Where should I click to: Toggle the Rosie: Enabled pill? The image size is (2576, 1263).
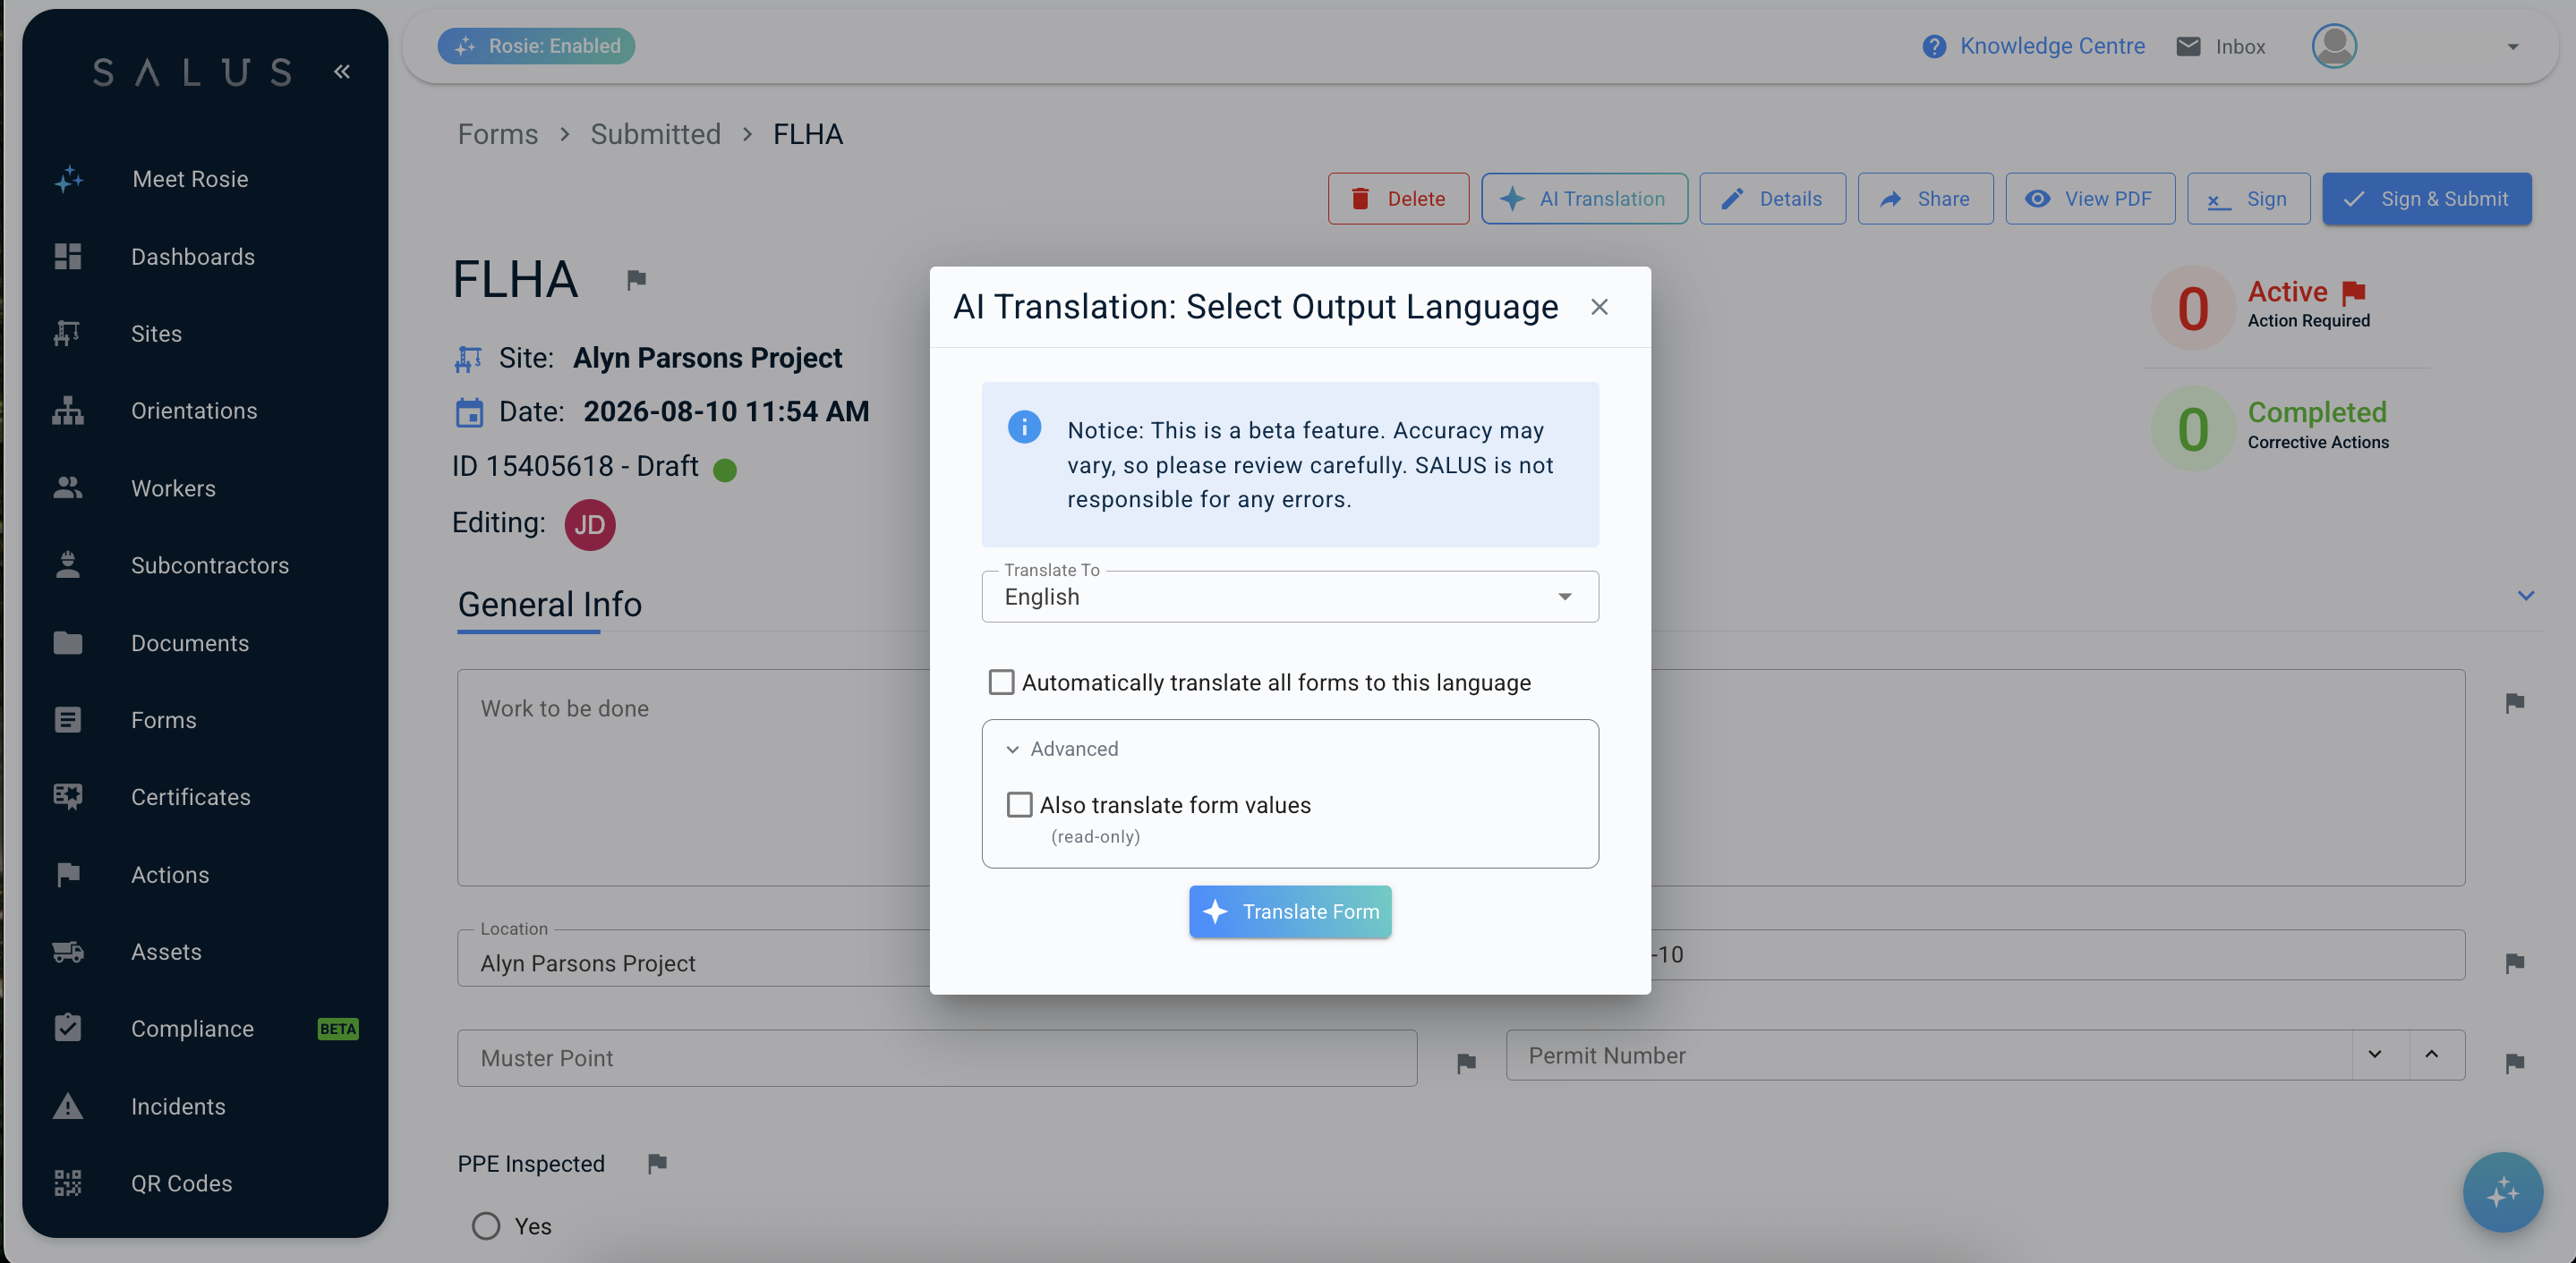536,46
